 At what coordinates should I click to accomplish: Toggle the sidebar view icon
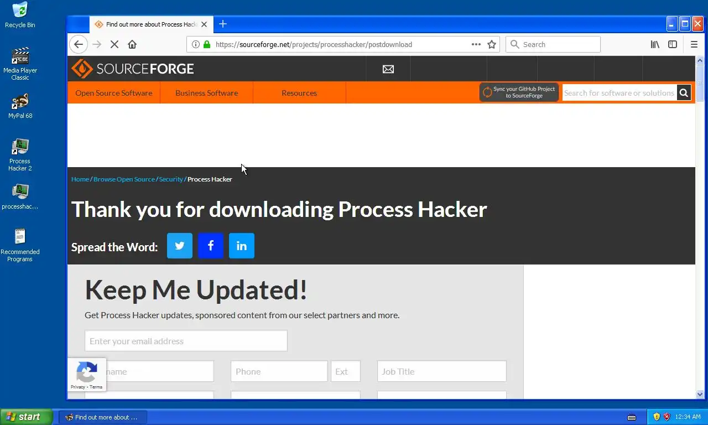[673, 44]
